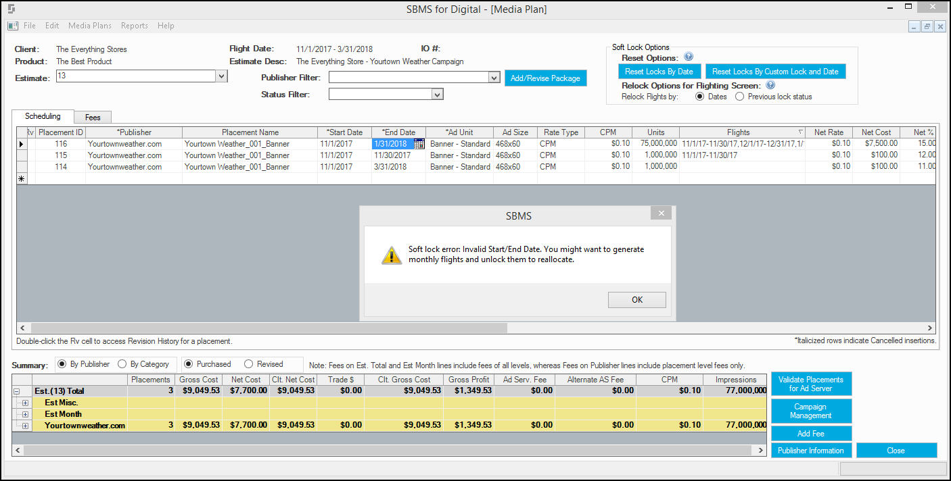Click the Reset Options help icon
Screen dimensions: 951x481
coord(689,57)
